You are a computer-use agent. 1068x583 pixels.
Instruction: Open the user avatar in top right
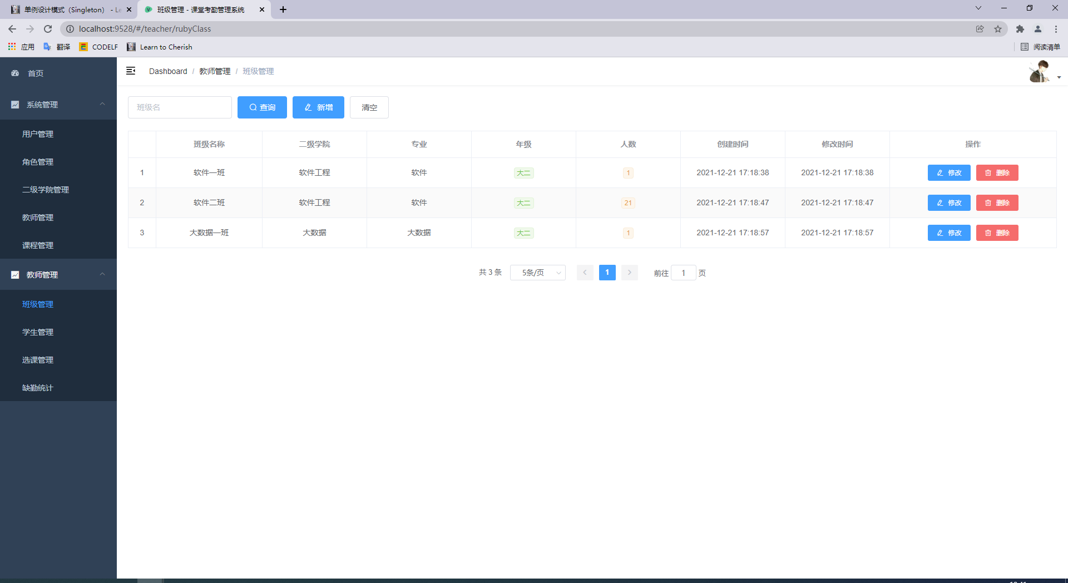click(x=1039, y=71)
